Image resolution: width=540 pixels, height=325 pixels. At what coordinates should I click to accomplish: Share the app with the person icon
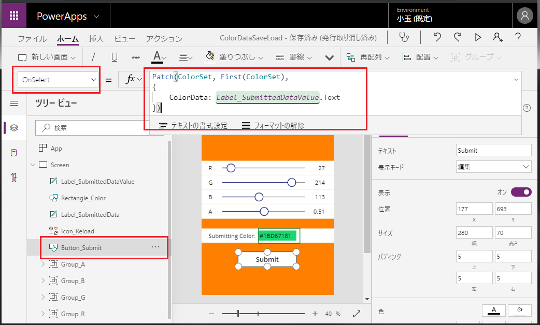coord(498,37)
